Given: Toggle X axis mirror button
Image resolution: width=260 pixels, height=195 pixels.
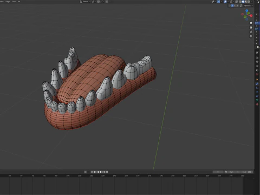Looking at the screenshot, I should click(x=232, y=5).
